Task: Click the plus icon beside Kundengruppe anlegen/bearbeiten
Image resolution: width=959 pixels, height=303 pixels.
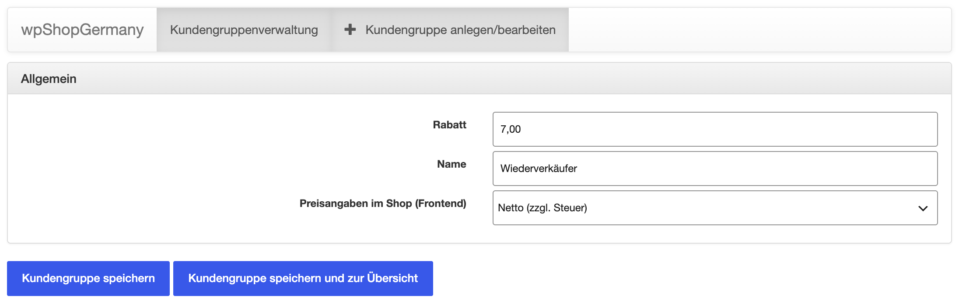Action: pyautogui.click(x=350, y=30)
